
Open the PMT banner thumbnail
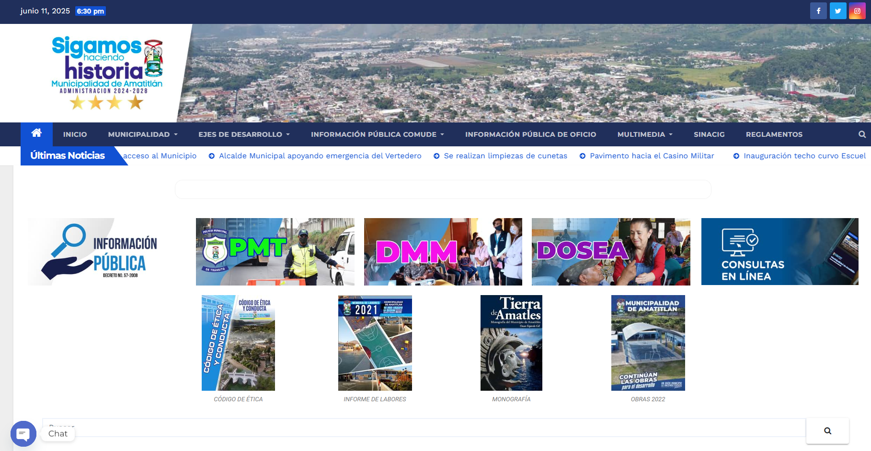pyautogui.click(x=275, y=252)
